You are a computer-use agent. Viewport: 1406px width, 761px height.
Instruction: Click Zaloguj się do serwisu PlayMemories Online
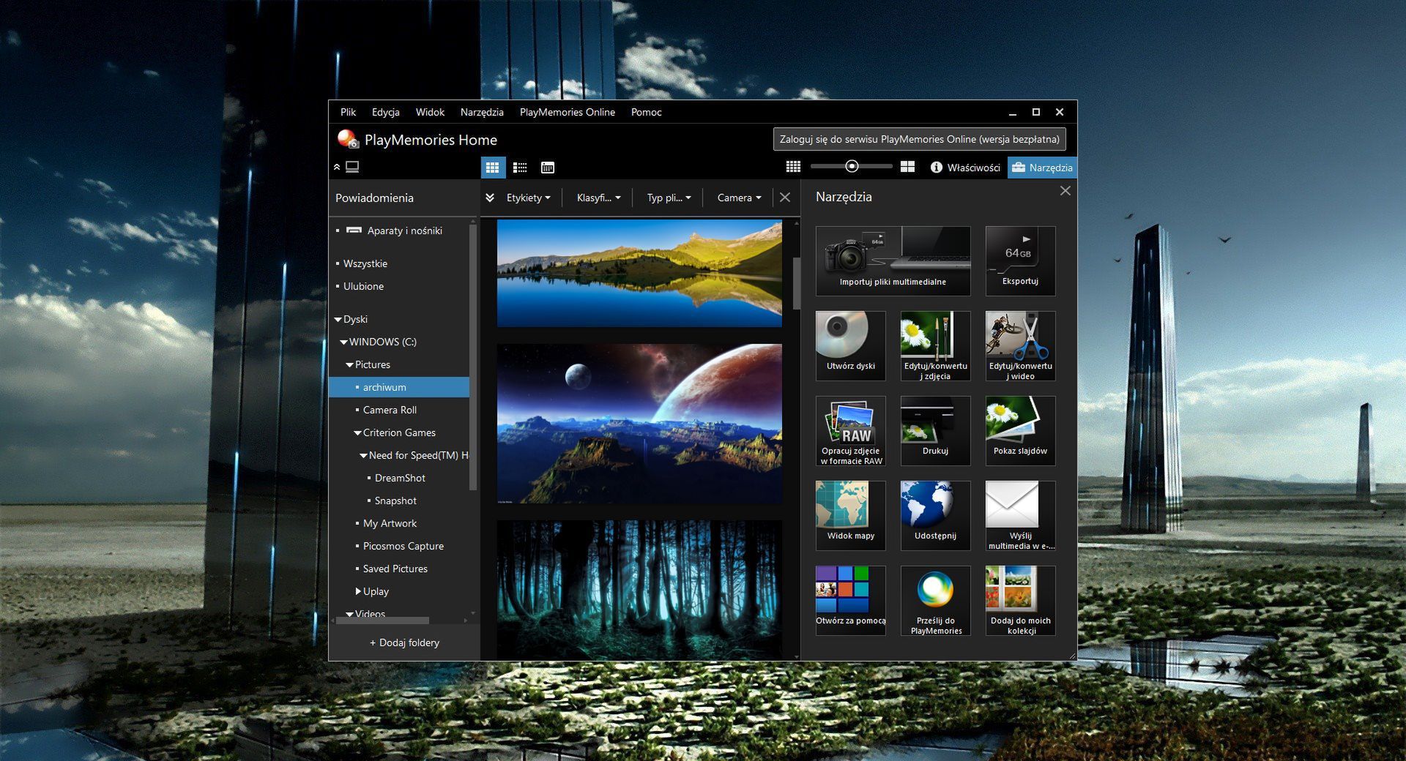pyautogui.click(x=919, y=139)
